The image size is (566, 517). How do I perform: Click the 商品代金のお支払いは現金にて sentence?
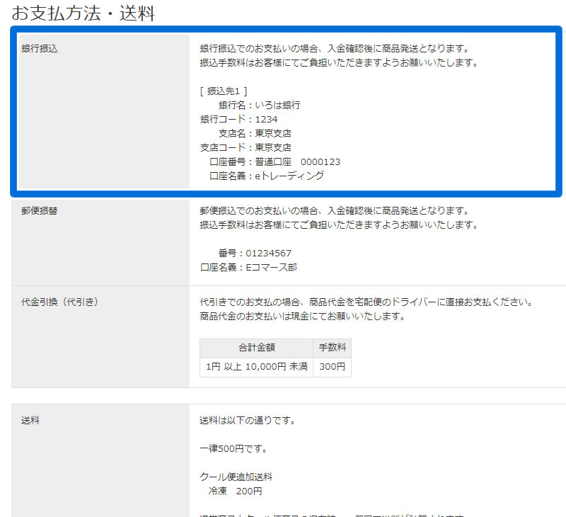point(303,317)
